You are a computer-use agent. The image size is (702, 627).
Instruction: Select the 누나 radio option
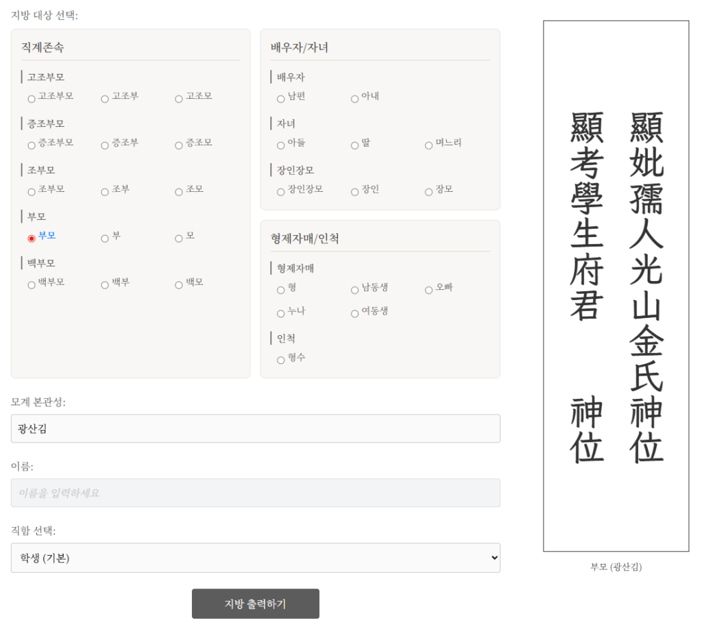(x=281, y=314)
